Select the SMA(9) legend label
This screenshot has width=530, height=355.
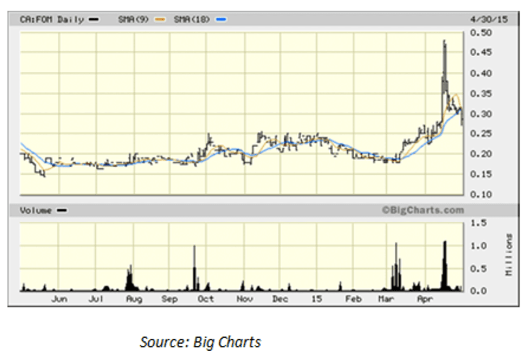pos(135,19)
